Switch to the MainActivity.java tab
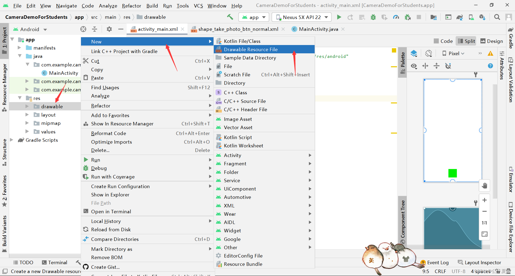 (x=318, y=29)
